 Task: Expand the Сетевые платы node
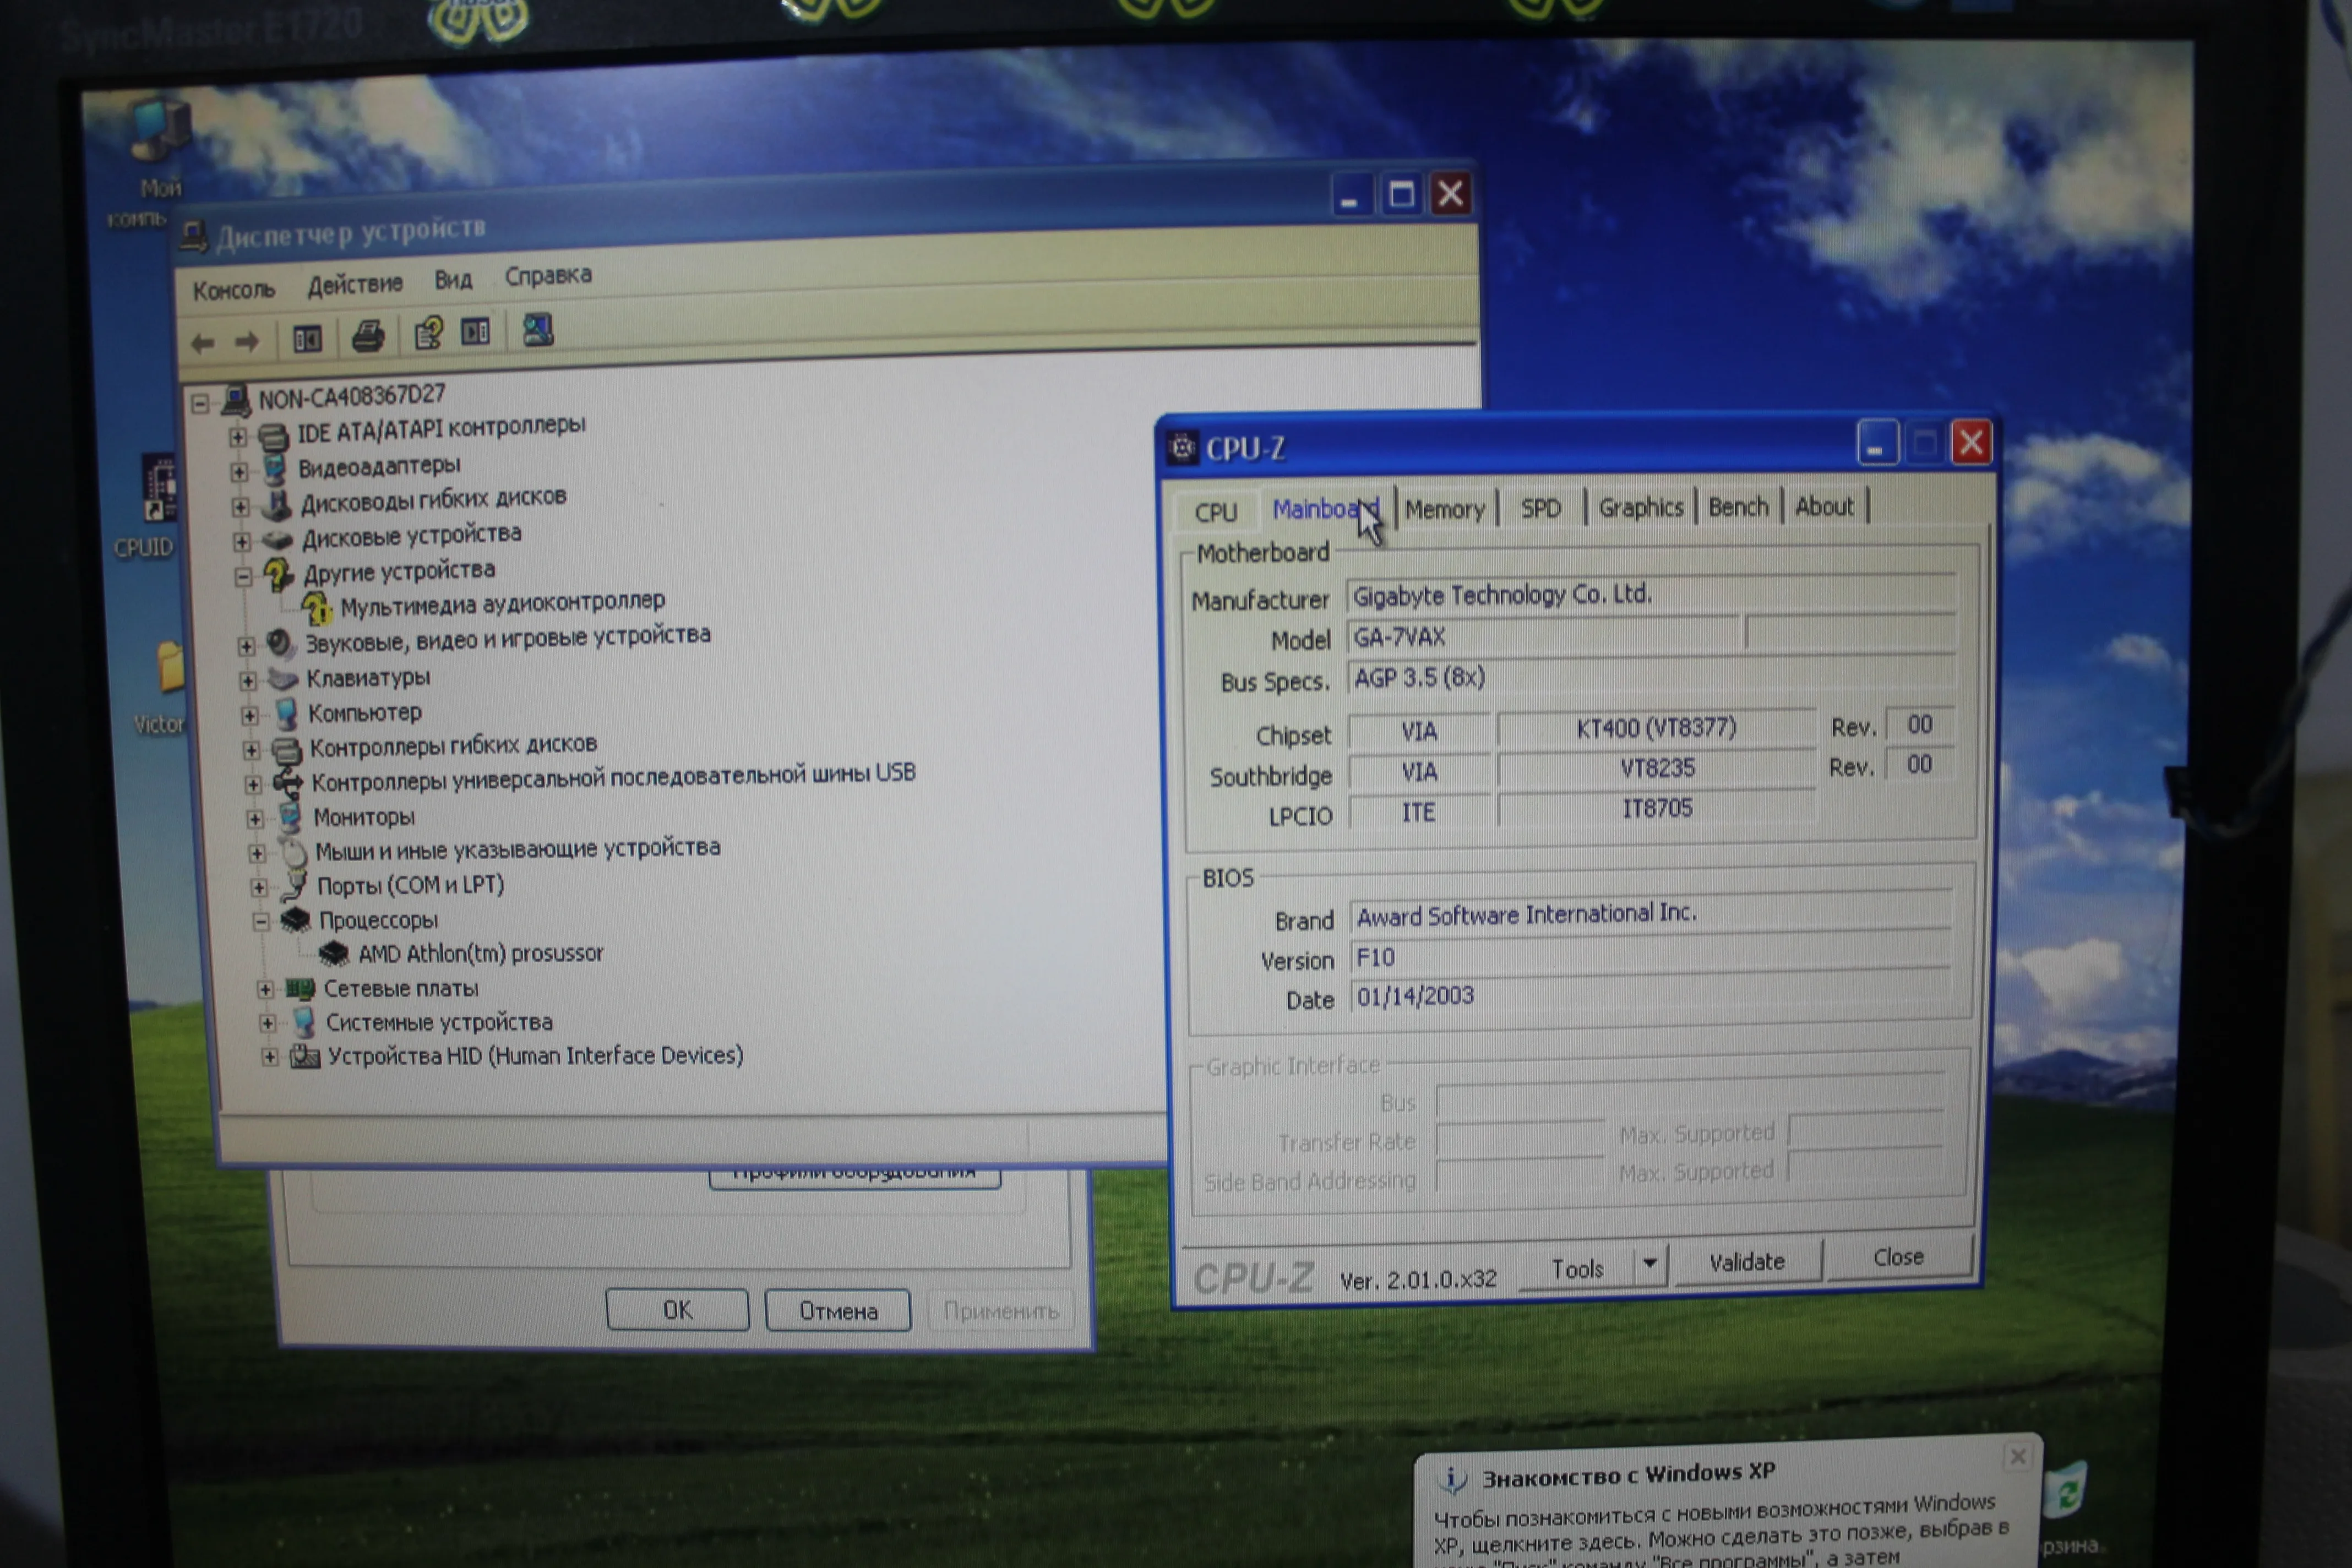(265, 990)
